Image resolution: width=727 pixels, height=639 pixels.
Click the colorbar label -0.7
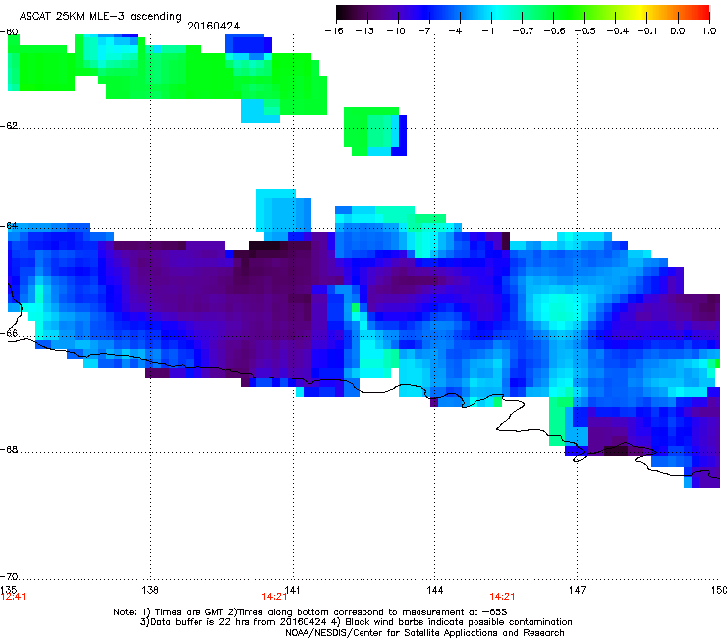[x=523, y=31]
